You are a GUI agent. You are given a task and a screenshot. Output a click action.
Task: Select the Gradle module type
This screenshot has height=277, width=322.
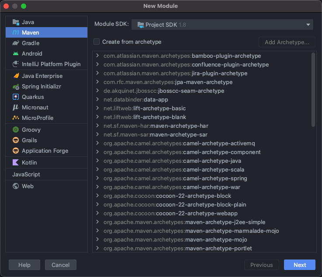(x=47, y=43)
